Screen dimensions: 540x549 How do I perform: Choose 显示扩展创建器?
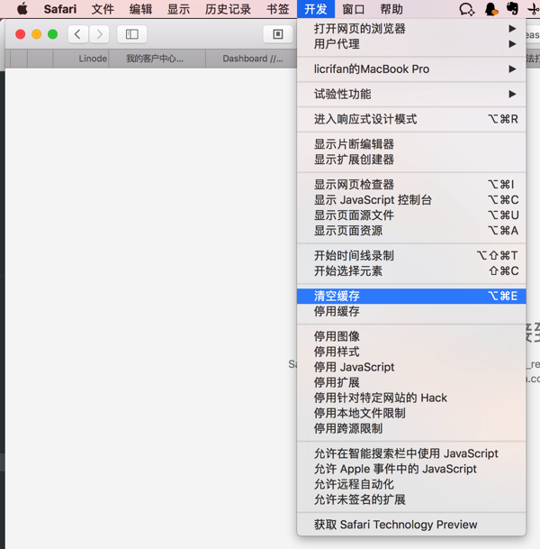click(411, 160)
